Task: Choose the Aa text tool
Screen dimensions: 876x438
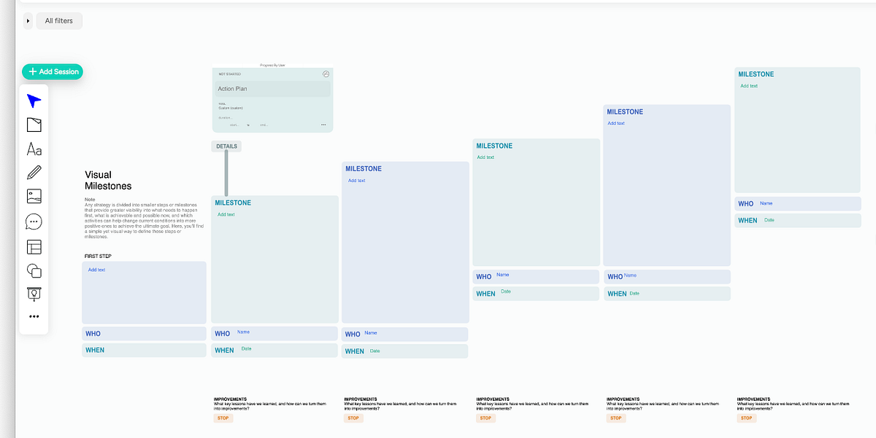Action: [x=34, y=149]
